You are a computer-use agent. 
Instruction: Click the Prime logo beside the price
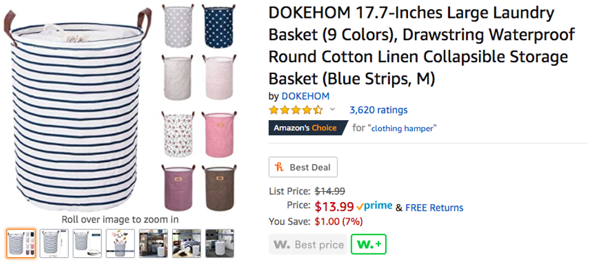click(374, 207)
